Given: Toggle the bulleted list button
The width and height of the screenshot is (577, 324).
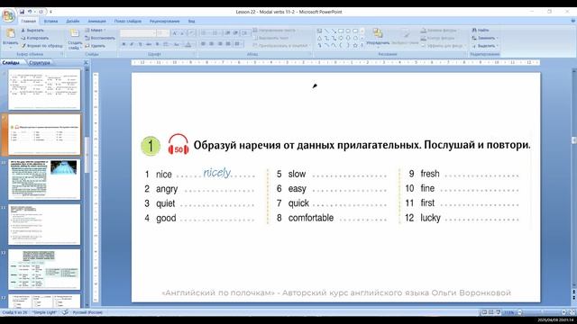Looking at the screenshot, I should [205, 33].
